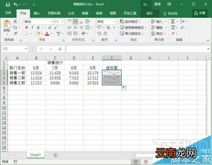Apply percent style format
212x165 pixels.
[x=108, y=27]
